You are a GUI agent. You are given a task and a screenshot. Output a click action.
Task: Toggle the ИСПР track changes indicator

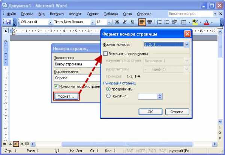pyautogui.click(x=141, y=151)
